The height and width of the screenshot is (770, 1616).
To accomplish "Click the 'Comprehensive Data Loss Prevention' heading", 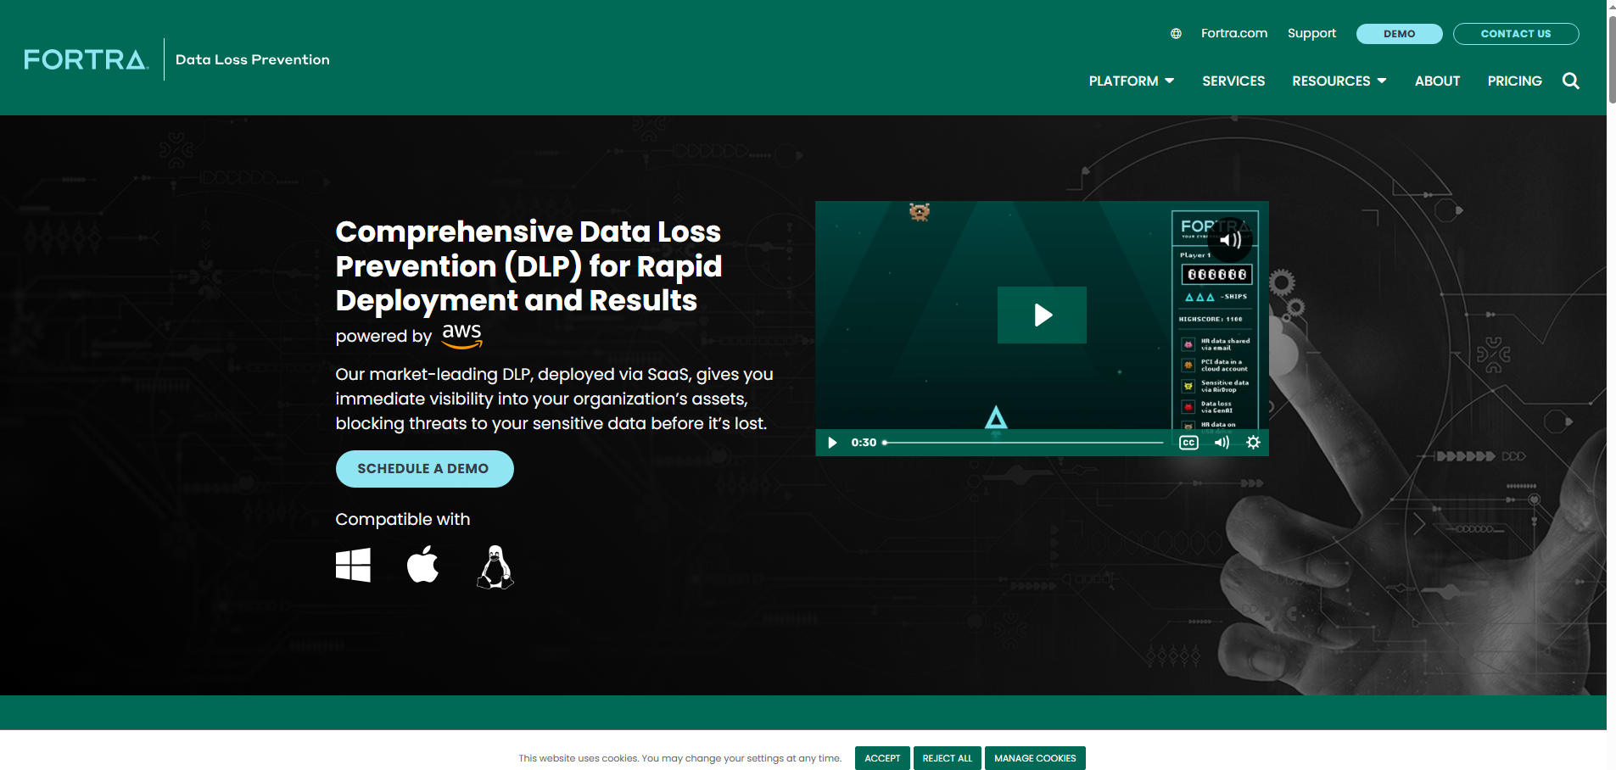I will pyautogui.click(x=528, y=265).
